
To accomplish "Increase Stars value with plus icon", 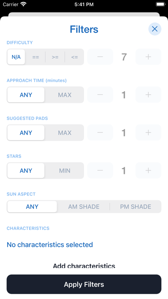I will click(x=148, y=171).
